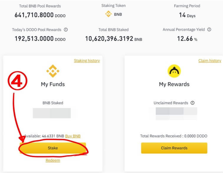Click the small BNB icon under Staking Token
This screenshot has width=223, height=173.
[108, 14]
